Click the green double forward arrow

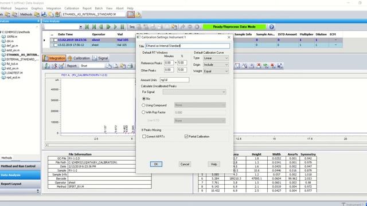click(x=108, y=27)
